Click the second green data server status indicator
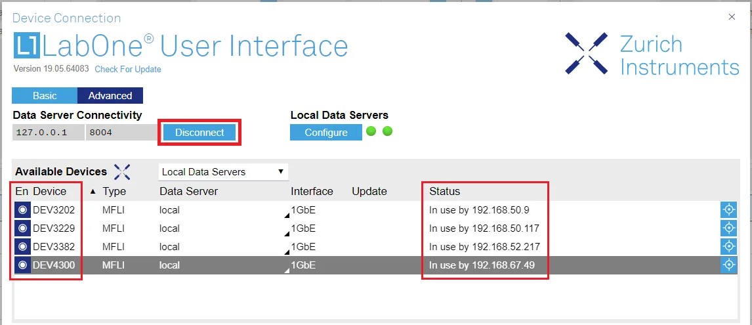The width and height of the screenshot is (752, 325). pos(388,131)
